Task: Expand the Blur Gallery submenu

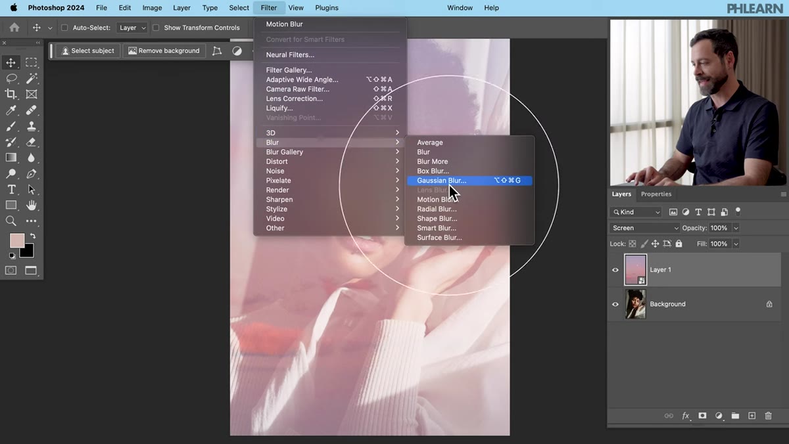Action: point(331,152)
